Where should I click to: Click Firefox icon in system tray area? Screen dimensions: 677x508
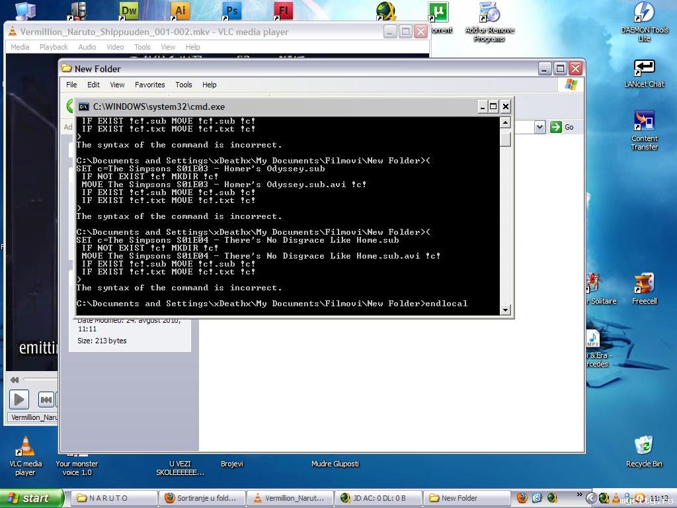522,498
